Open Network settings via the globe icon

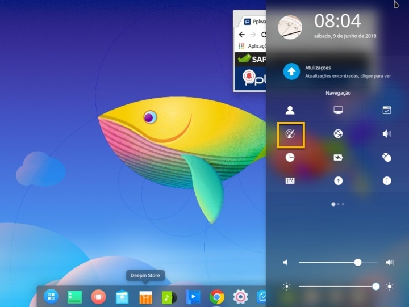[x=338, y=134]
